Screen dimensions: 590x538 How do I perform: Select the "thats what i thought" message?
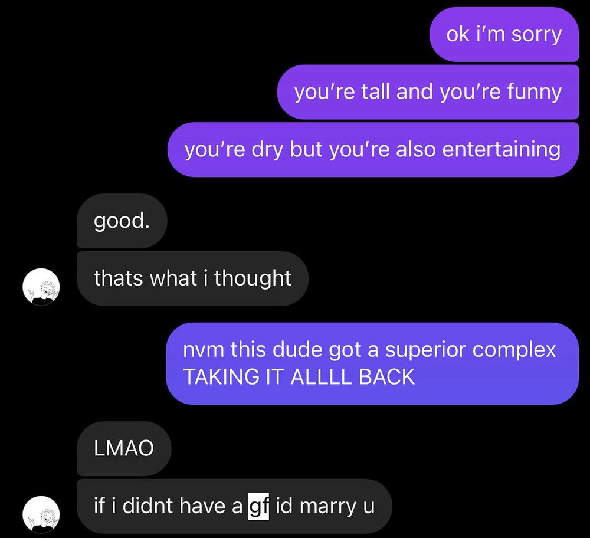pyautogui.click(x=193, y=278)
